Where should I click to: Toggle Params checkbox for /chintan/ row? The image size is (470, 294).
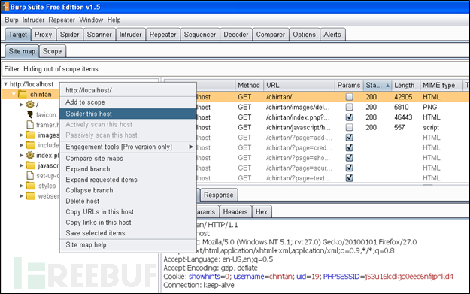click(x=349, y=97)
